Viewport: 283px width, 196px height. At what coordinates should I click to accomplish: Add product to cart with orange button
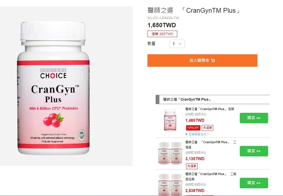coord(202,60)
